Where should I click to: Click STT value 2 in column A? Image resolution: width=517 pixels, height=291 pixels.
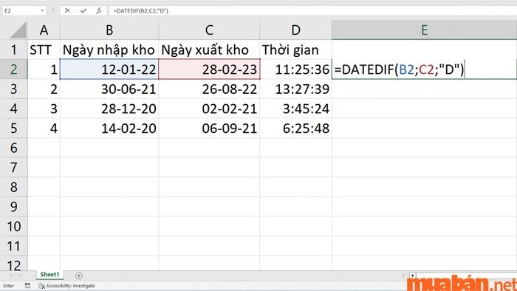point(44,89)
